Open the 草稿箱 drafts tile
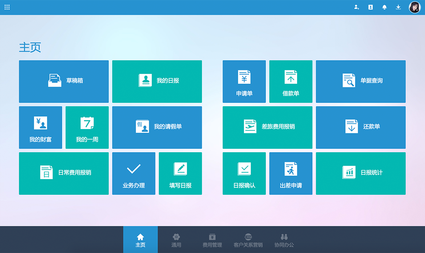This screenshot has width=425, height=253. point(64,81)
